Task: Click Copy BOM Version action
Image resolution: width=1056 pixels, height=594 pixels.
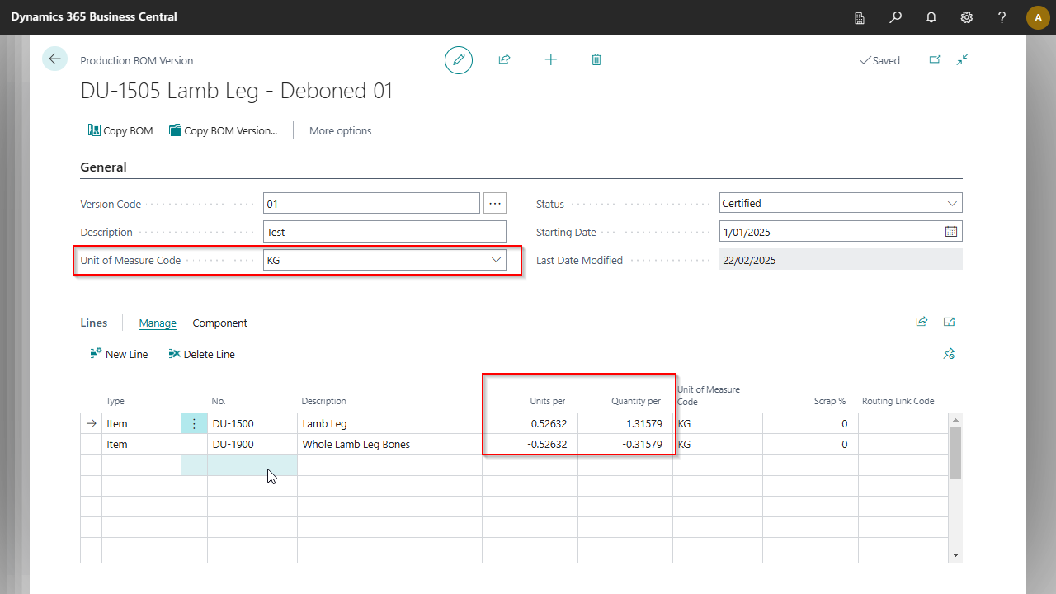Action: (224, 130)
